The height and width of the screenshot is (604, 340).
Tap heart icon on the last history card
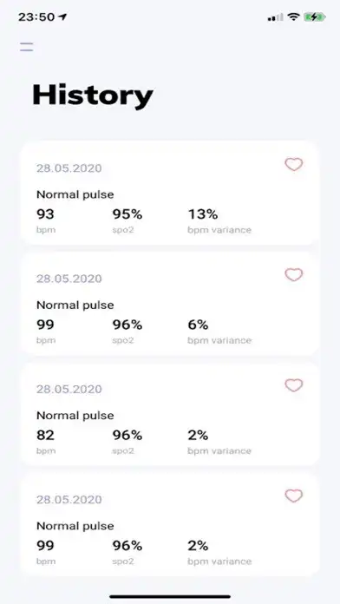pos(294,496)
